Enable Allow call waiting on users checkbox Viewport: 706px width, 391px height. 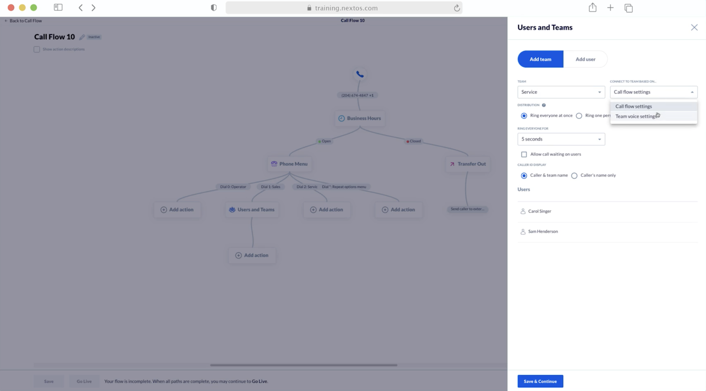524,154
